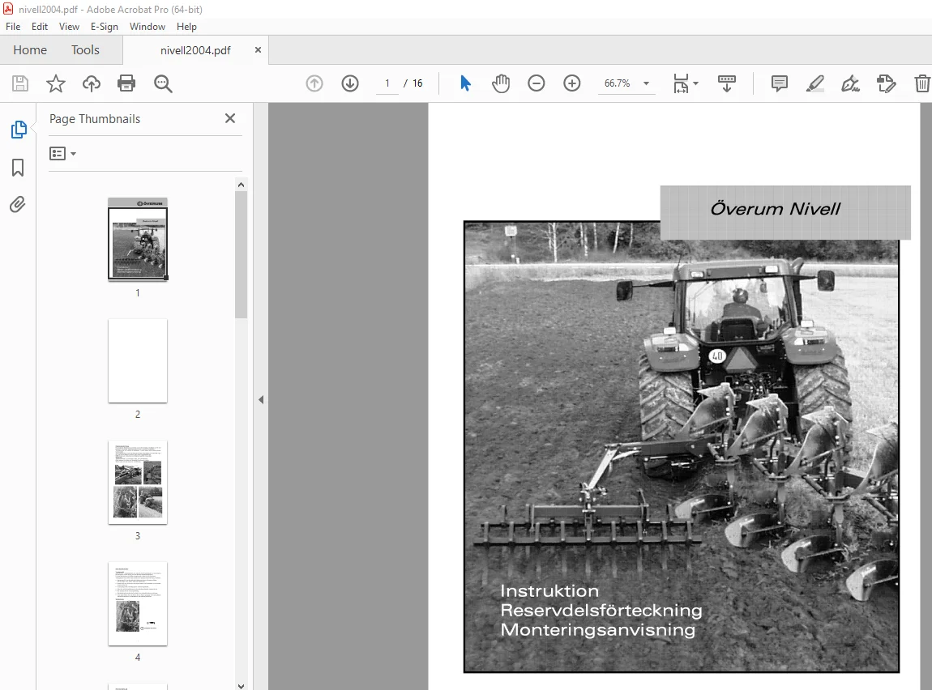Open Page Thumbnails sidebar icon
Image resolution: width=932 pixels, height=690 pixels.
[19, 130]
